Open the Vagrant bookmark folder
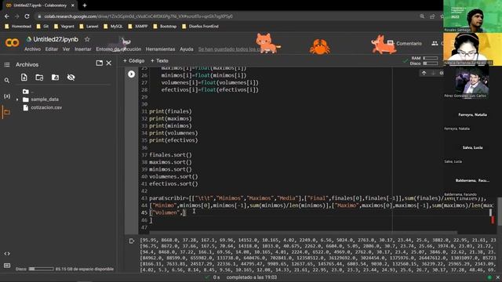 coord(64,27)
